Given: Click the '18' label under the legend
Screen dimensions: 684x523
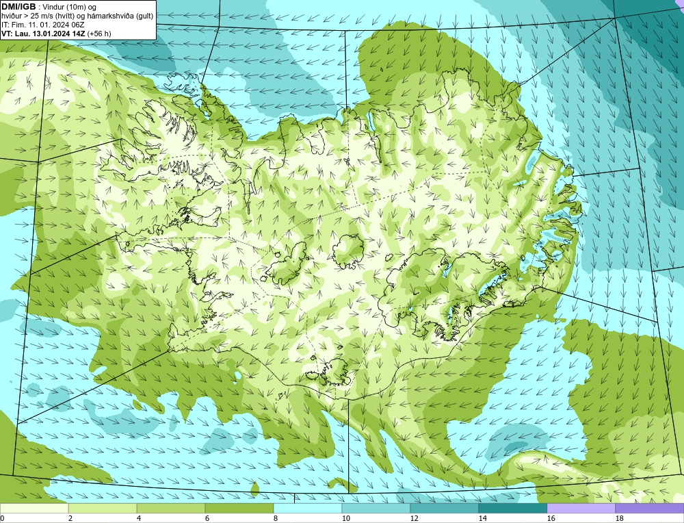Looking at the screenshot, I should (619, 519).
